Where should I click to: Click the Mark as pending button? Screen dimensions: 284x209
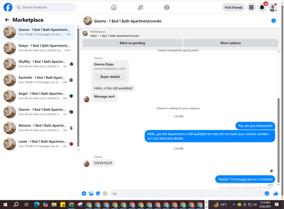pos(132,43)
